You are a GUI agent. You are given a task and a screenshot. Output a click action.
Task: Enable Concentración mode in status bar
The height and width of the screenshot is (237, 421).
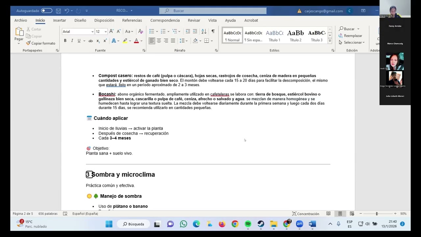pos(306,214)
